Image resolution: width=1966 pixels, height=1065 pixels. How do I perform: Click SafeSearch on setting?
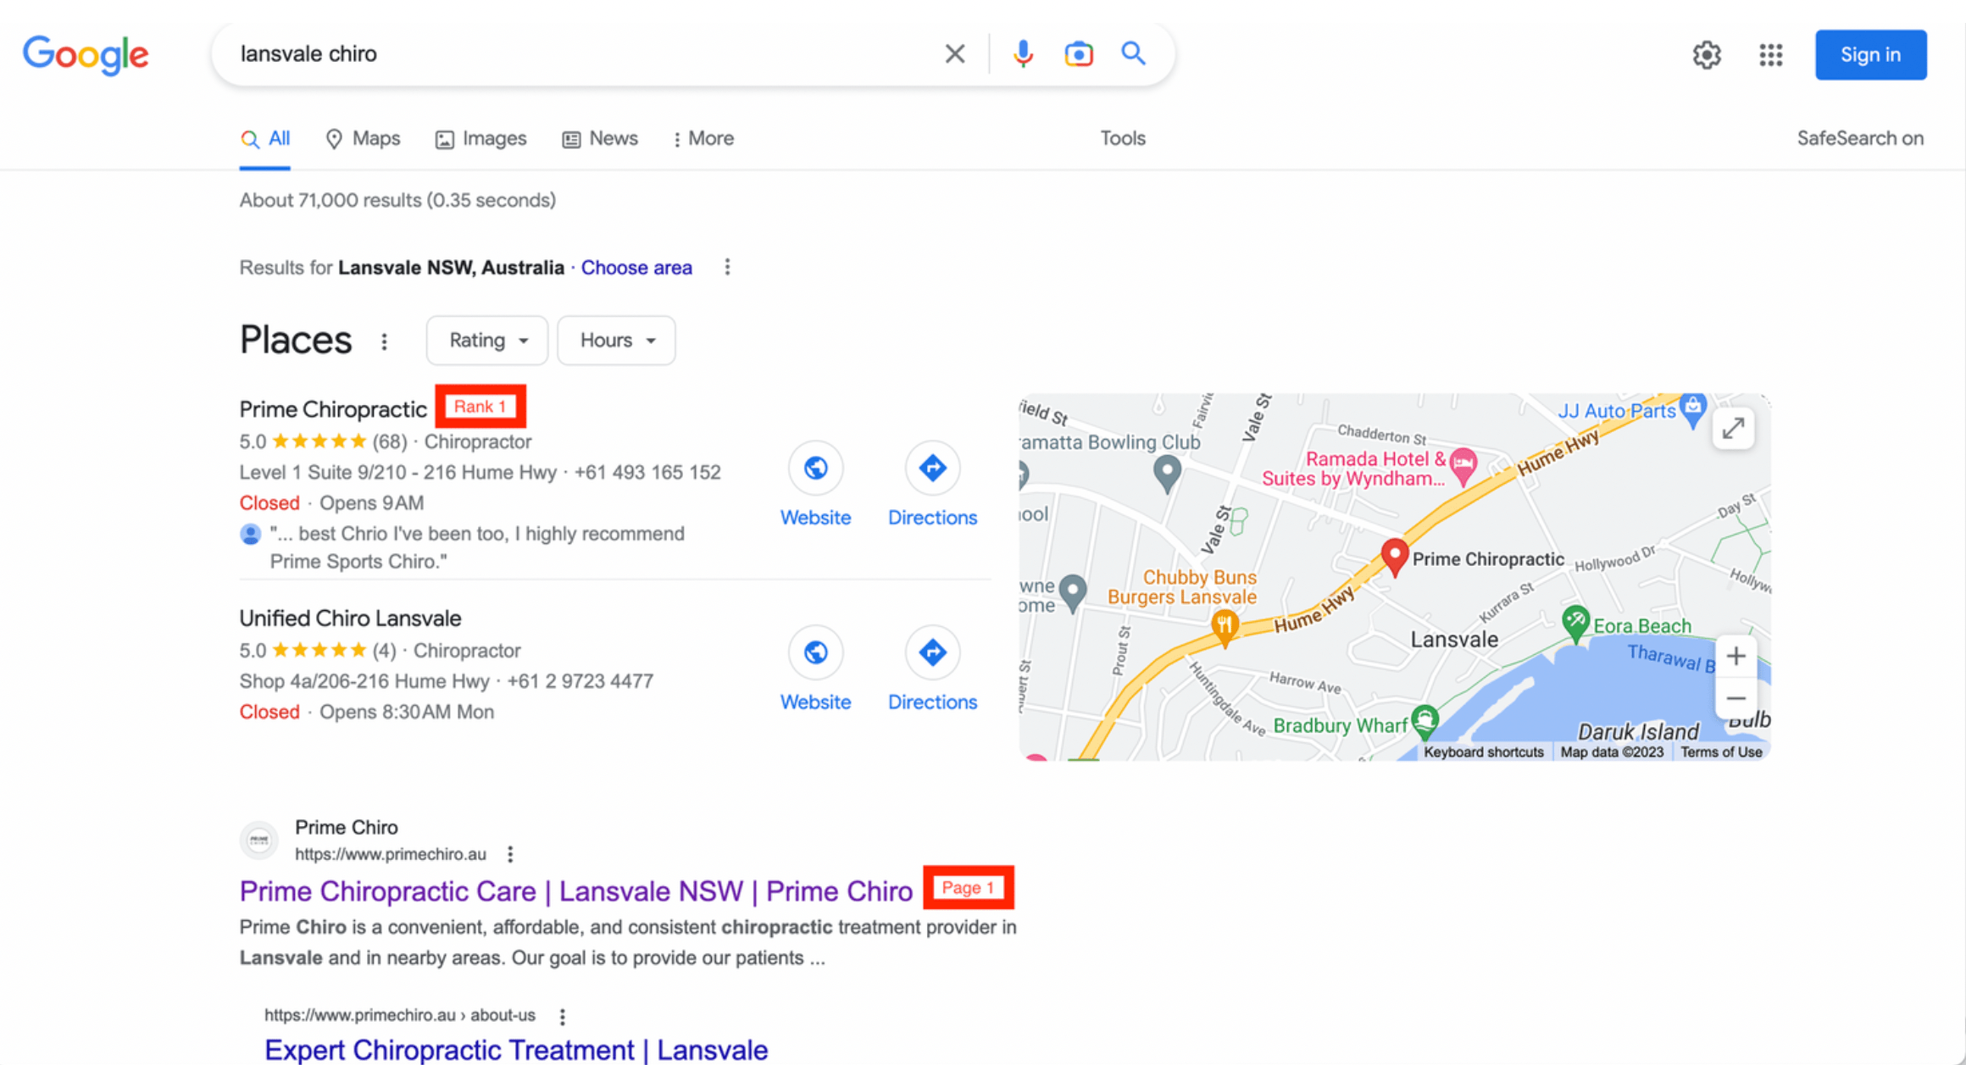(x=1860, y=138)
